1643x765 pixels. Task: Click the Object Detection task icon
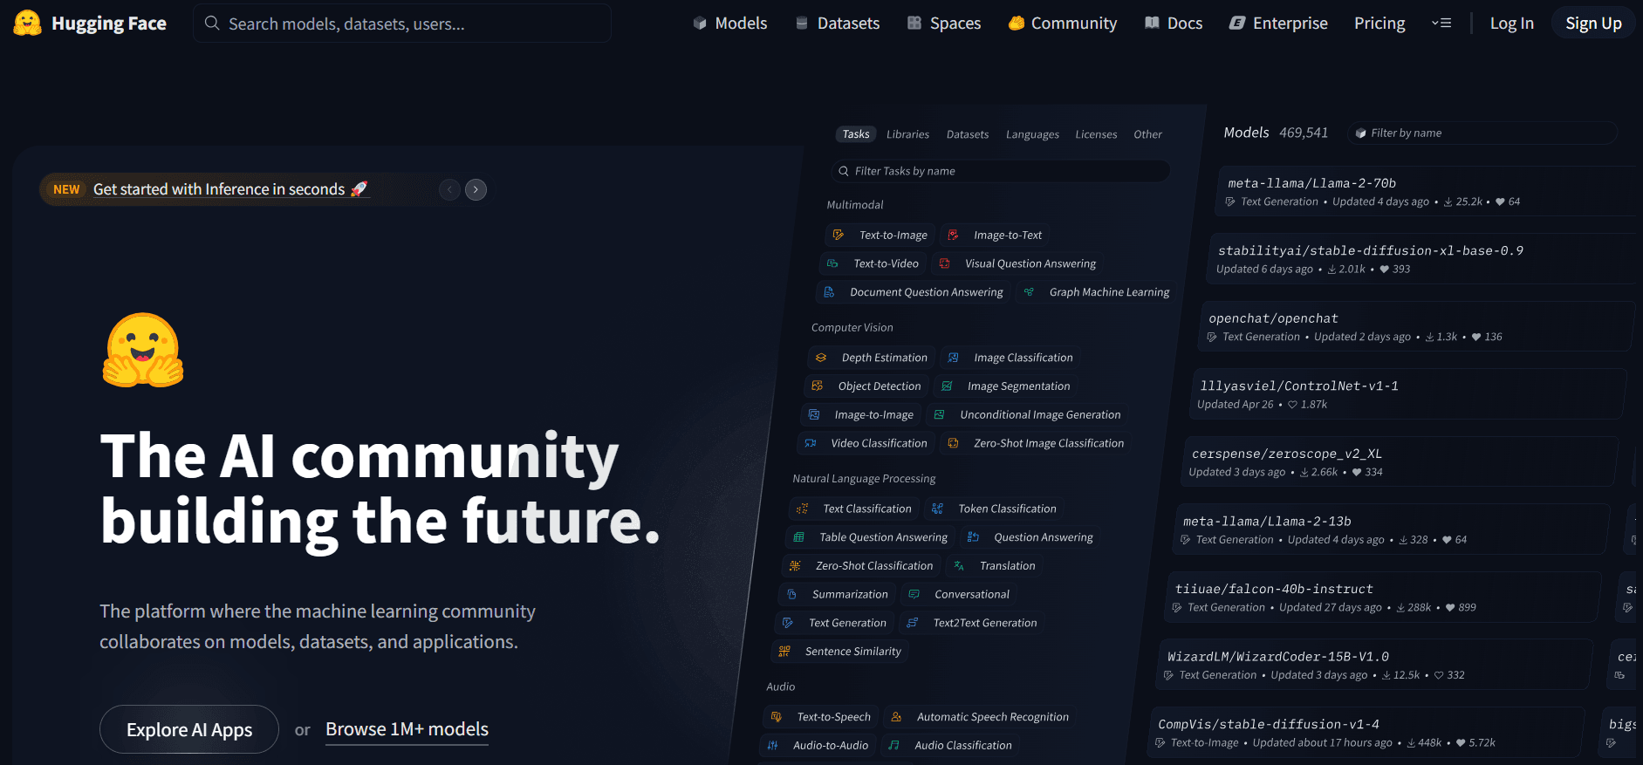click(x=818, y=386)
